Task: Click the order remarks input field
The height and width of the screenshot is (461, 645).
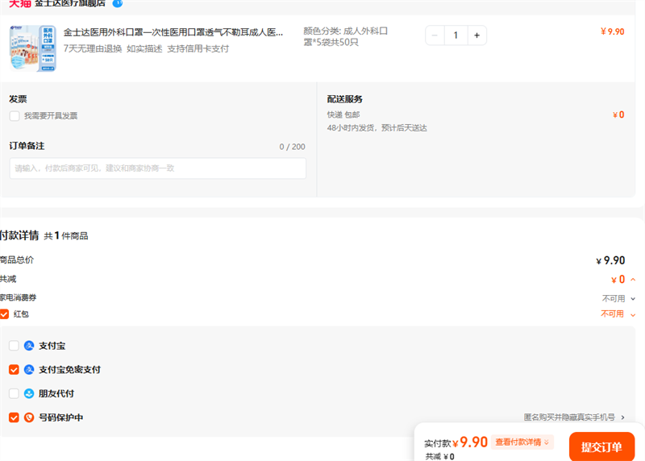Action: click(x=158, y=168)
